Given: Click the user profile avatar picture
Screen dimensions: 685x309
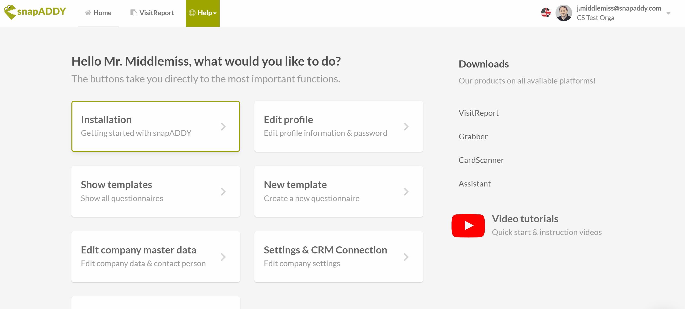Looking at the screenshot, I should (x=564, y=12).
